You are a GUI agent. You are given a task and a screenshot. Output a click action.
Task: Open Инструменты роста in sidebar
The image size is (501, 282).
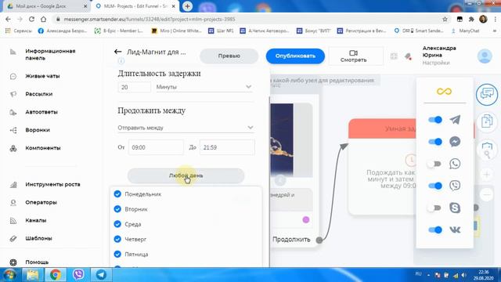pos(52,185)
